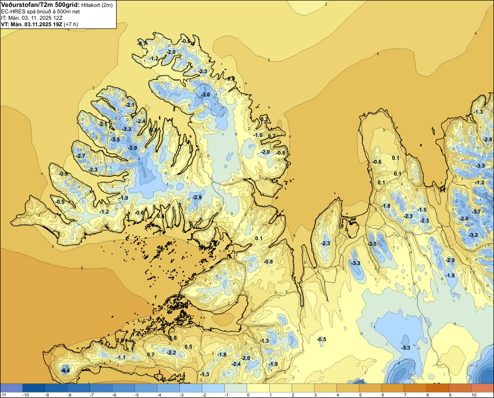This screenshot has width=494, height=398.
Task: Click the 2.6 temperature label
Action: click(x=121, y=340)
